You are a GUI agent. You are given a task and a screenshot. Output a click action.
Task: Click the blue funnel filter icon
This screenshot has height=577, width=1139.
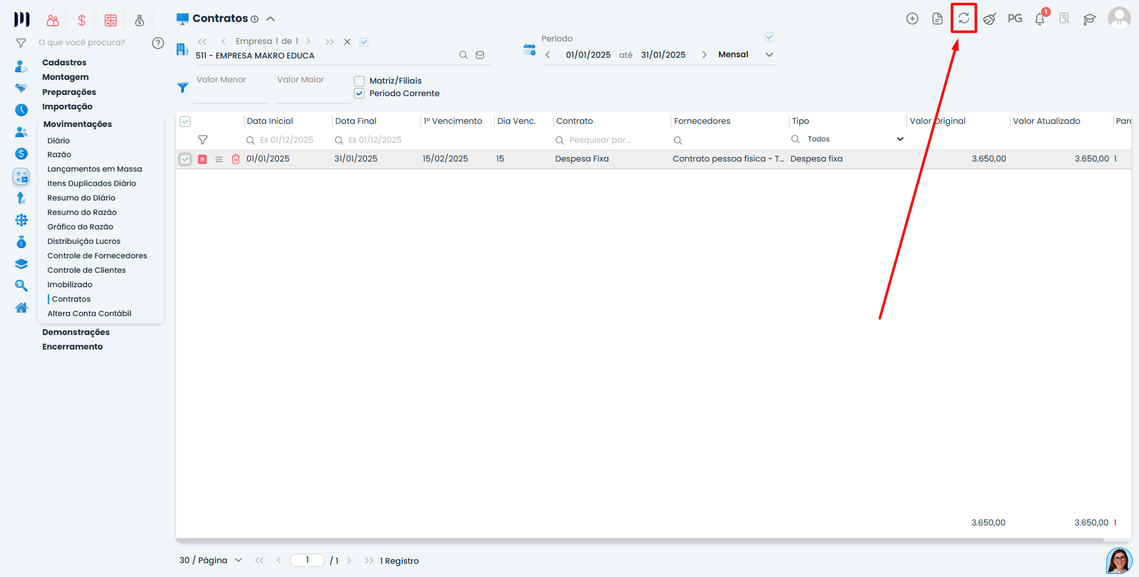183,87
